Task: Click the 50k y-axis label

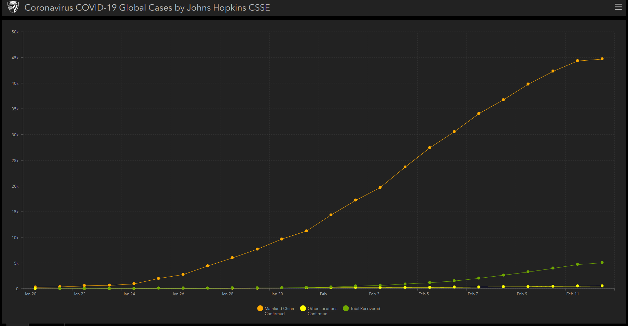Action: [15, 32]
